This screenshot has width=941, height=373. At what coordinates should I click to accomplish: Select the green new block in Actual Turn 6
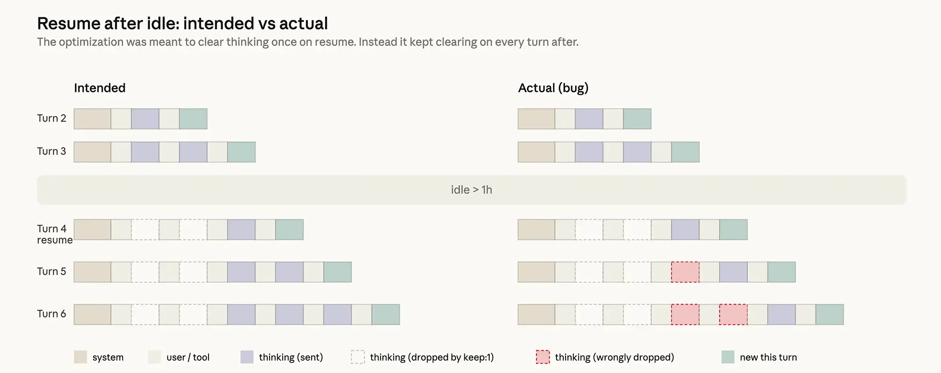click(829, 315)
